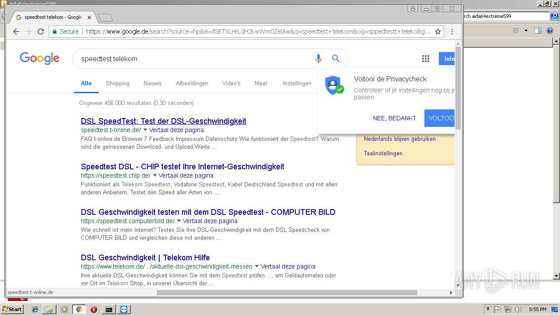This screenshot has width=560, height=315.
Task: Open 'DSL Geschwindigkeit | Telekom Hilfe' result
Action: 145,258
